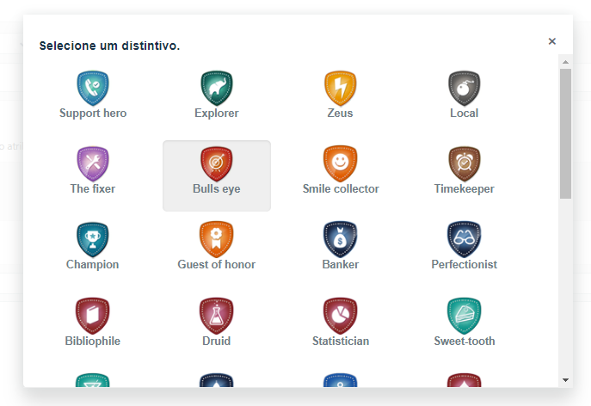This screenshot has width=591, height=406.
Task: Select the Bulls eye target badge icon
Action: [x=216, y=163]
